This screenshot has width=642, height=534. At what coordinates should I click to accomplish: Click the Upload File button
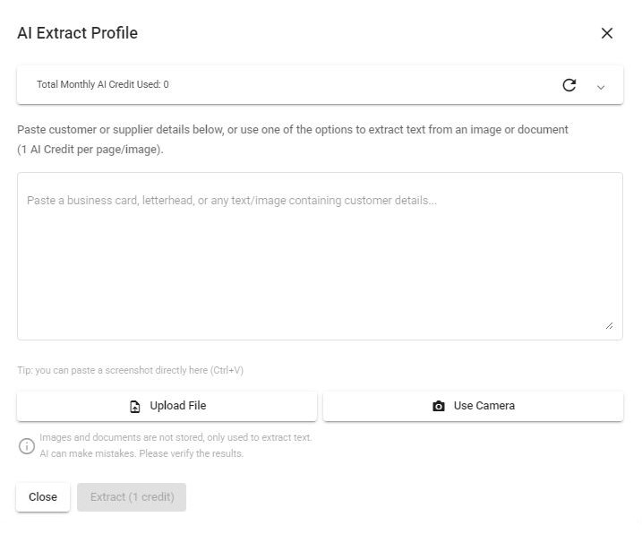point(167,406)
